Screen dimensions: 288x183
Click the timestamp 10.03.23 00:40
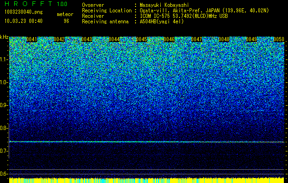(x=23, y=21)
